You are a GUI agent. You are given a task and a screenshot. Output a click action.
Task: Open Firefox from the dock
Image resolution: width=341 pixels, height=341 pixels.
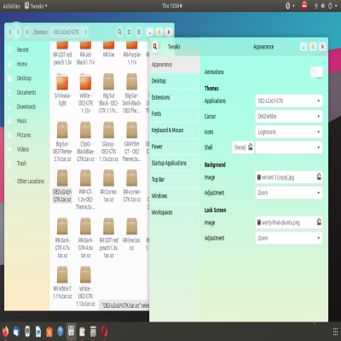coord(5,332)
